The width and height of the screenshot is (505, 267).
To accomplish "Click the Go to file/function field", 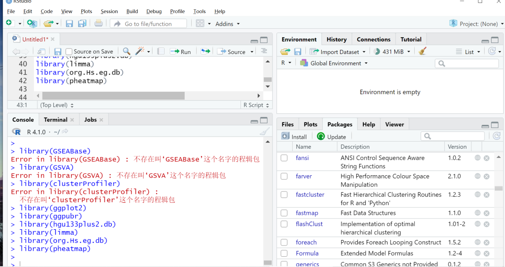I will pos(148,24).
